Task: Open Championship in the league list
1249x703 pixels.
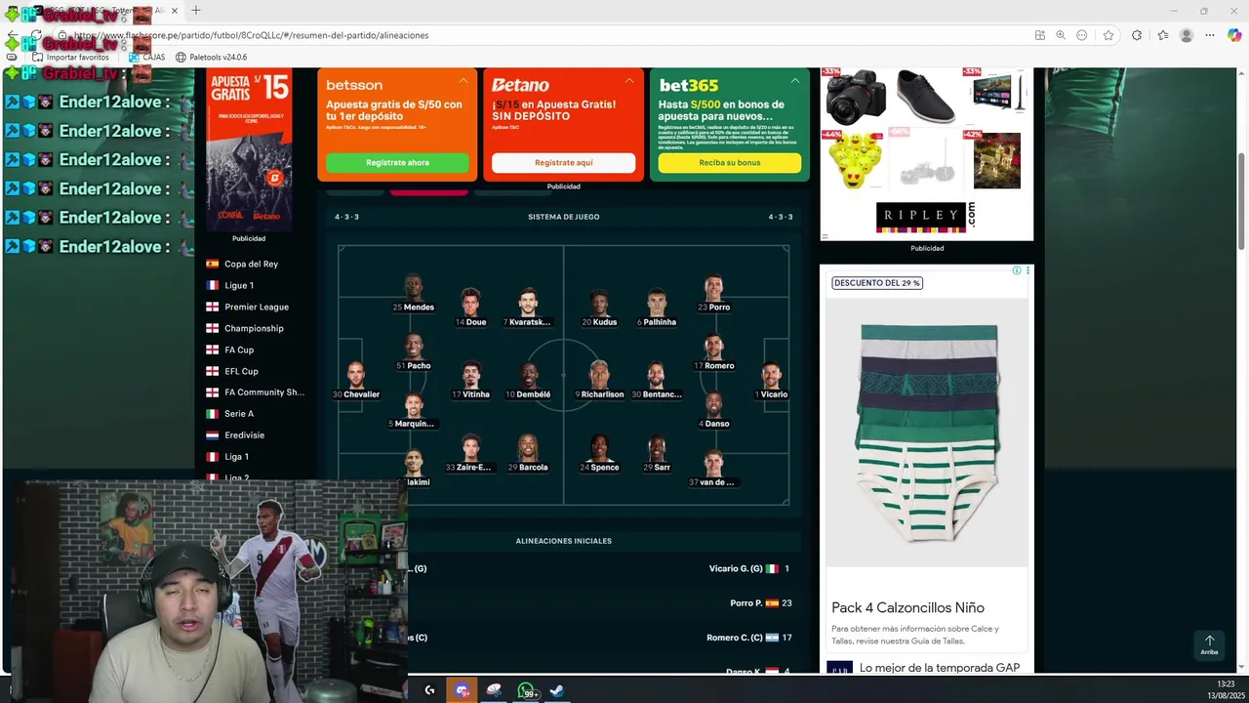Action: click(x=254, y=328)
